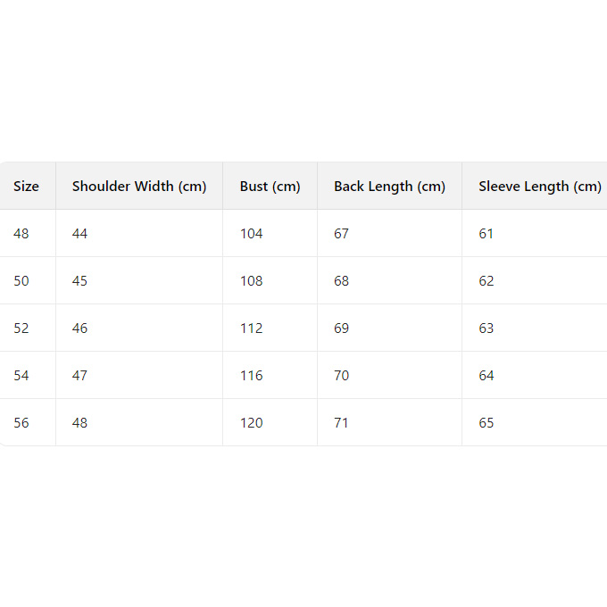Select size 50 cell
This screenshot has height=607, width=607.
21,281
